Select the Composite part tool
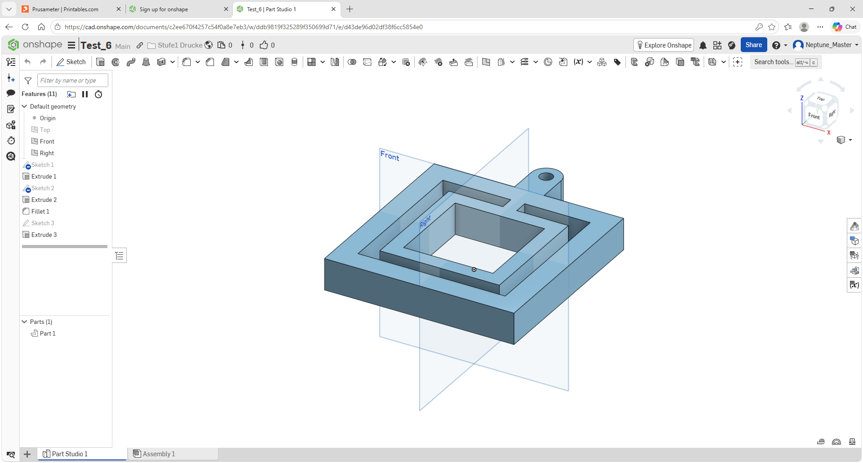The image size is (863, 463). [x=602, y=62]
